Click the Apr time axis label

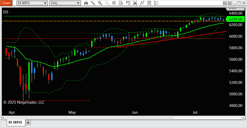click(12, 112)
